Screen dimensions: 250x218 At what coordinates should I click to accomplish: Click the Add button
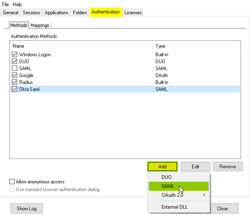162,167
